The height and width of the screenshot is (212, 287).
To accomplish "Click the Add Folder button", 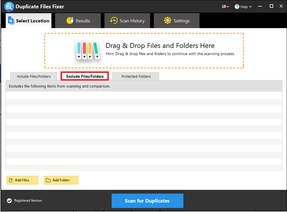I will (x=61, y=180).
